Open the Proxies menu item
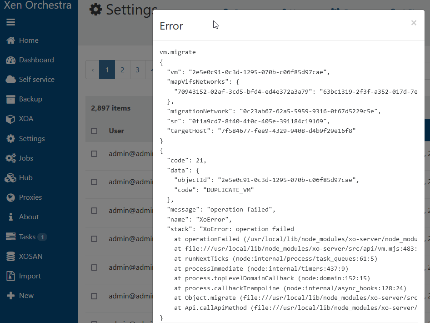Viewport: 430px width, 323px height. point(30,197)
